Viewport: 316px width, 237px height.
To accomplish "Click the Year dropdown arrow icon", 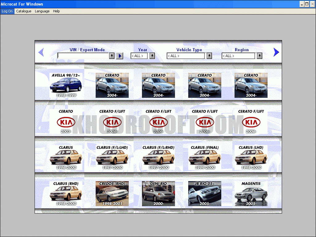I will pos(152,56).
